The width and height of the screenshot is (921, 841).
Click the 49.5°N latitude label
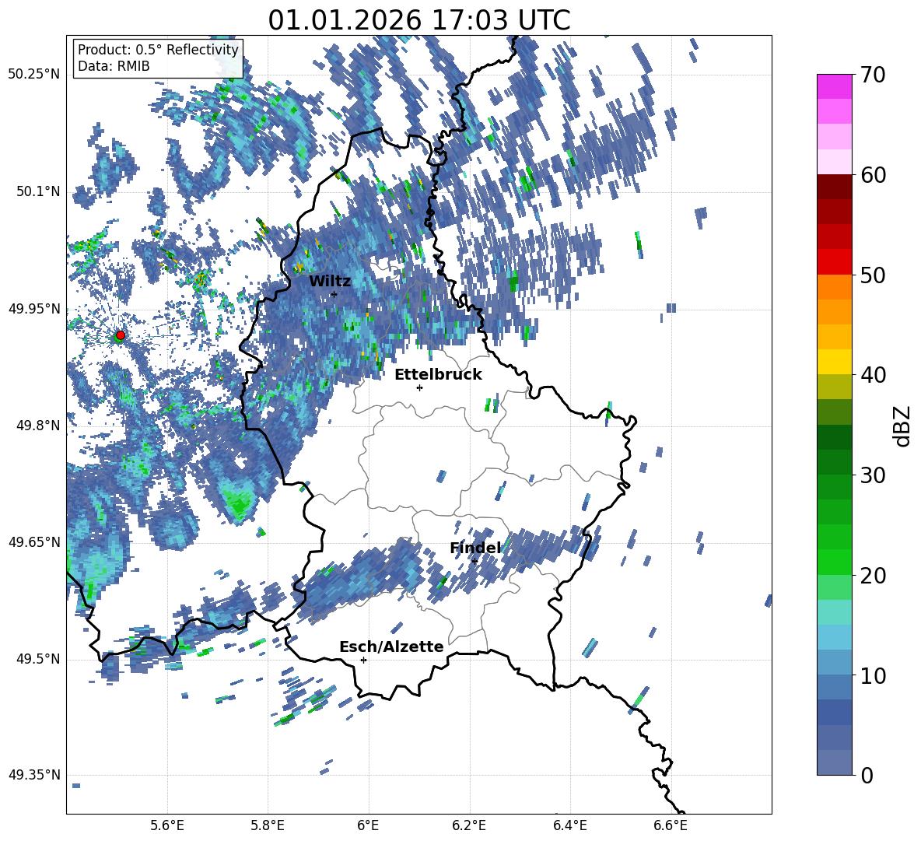pyautogui.click(x=37, y=659)
